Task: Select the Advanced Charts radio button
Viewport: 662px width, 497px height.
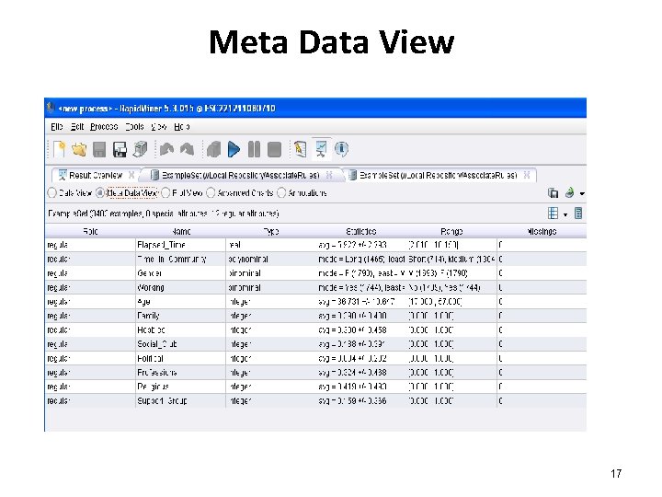Action: (x=211, y=193)
